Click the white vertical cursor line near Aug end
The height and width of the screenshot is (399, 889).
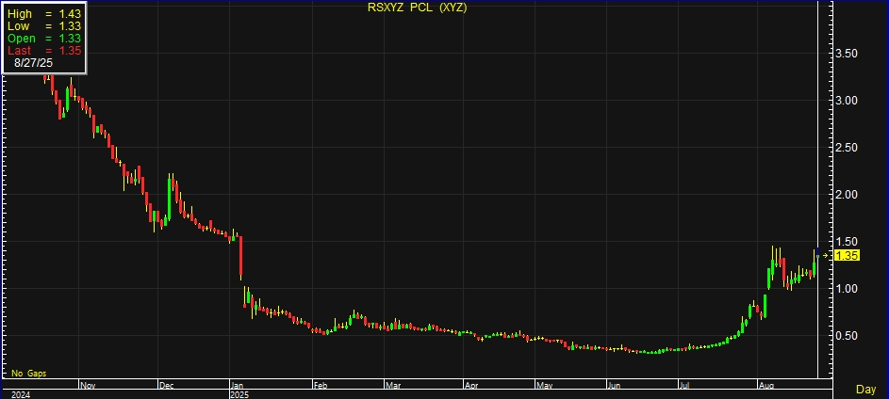817,189
